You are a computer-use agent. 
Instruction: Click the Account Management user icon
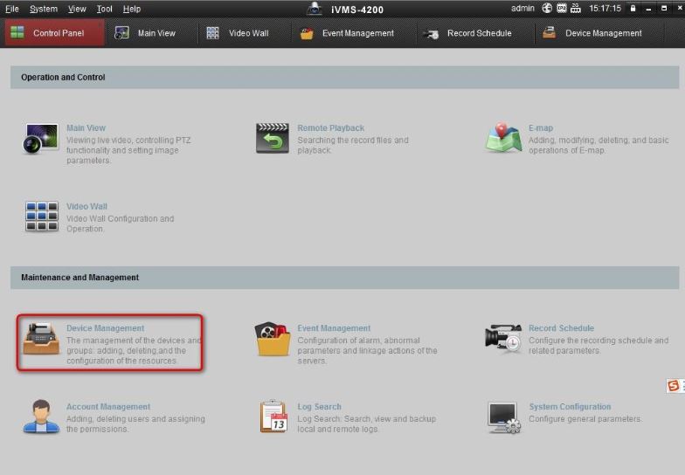coord(41,416)
